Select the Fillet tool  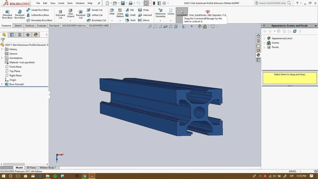click(112, 12)
